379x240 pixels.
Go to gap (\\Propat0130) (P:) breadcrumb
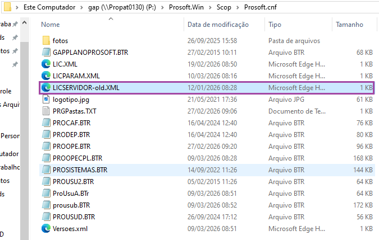122,7
